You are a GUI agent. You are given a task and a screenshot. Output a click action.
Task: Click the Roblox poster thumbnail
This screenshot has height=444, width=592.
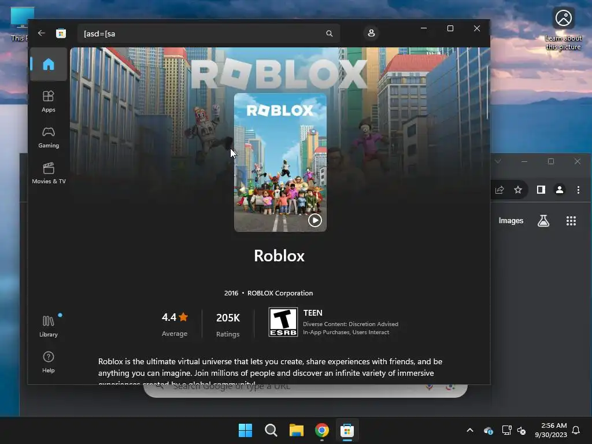[280, 162]
